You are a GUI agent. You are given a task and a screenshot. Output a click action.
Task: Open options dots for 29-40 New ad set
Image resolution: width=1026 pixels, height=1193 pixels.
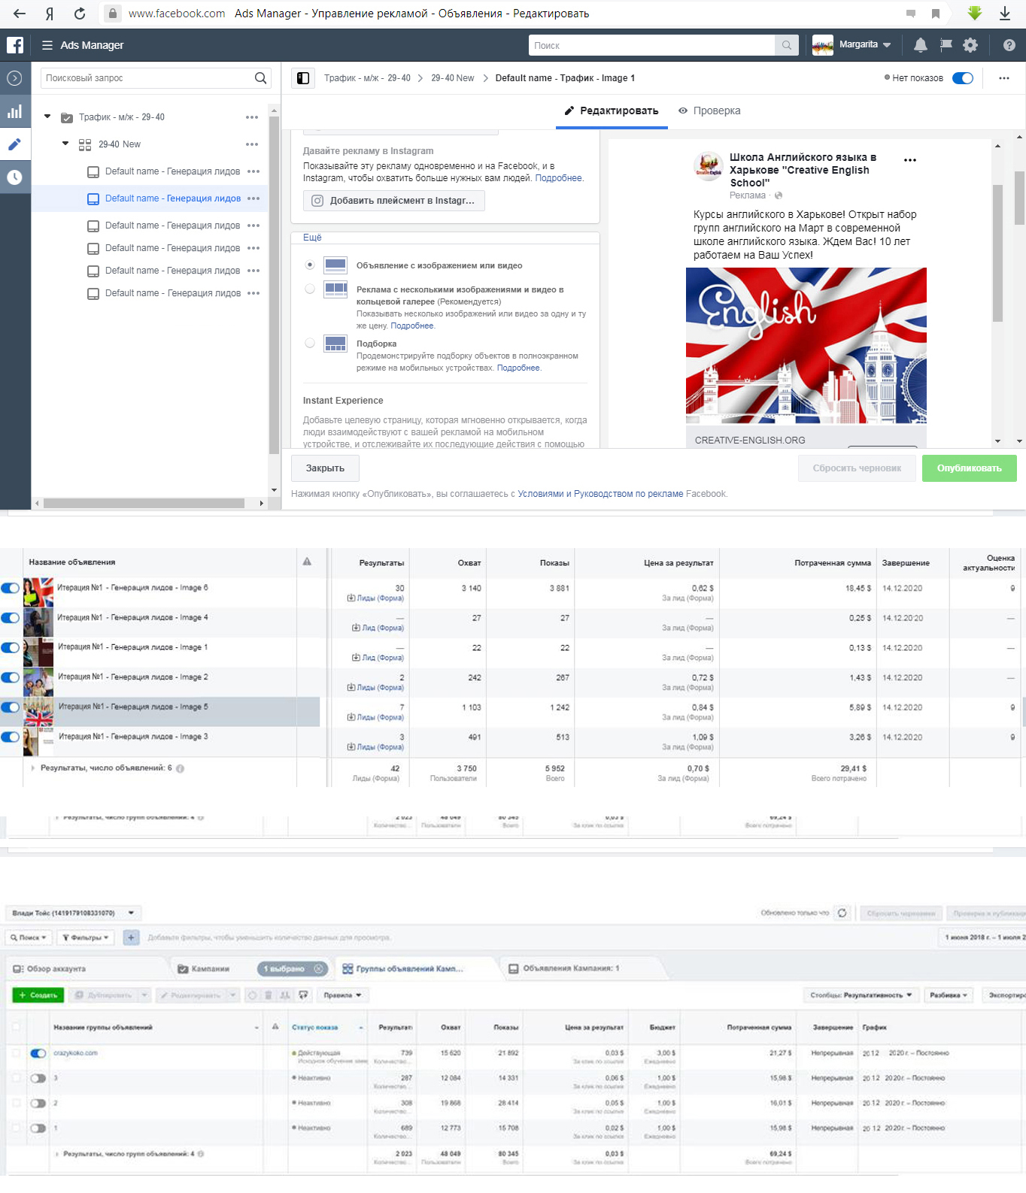click(x=252, y=144)
